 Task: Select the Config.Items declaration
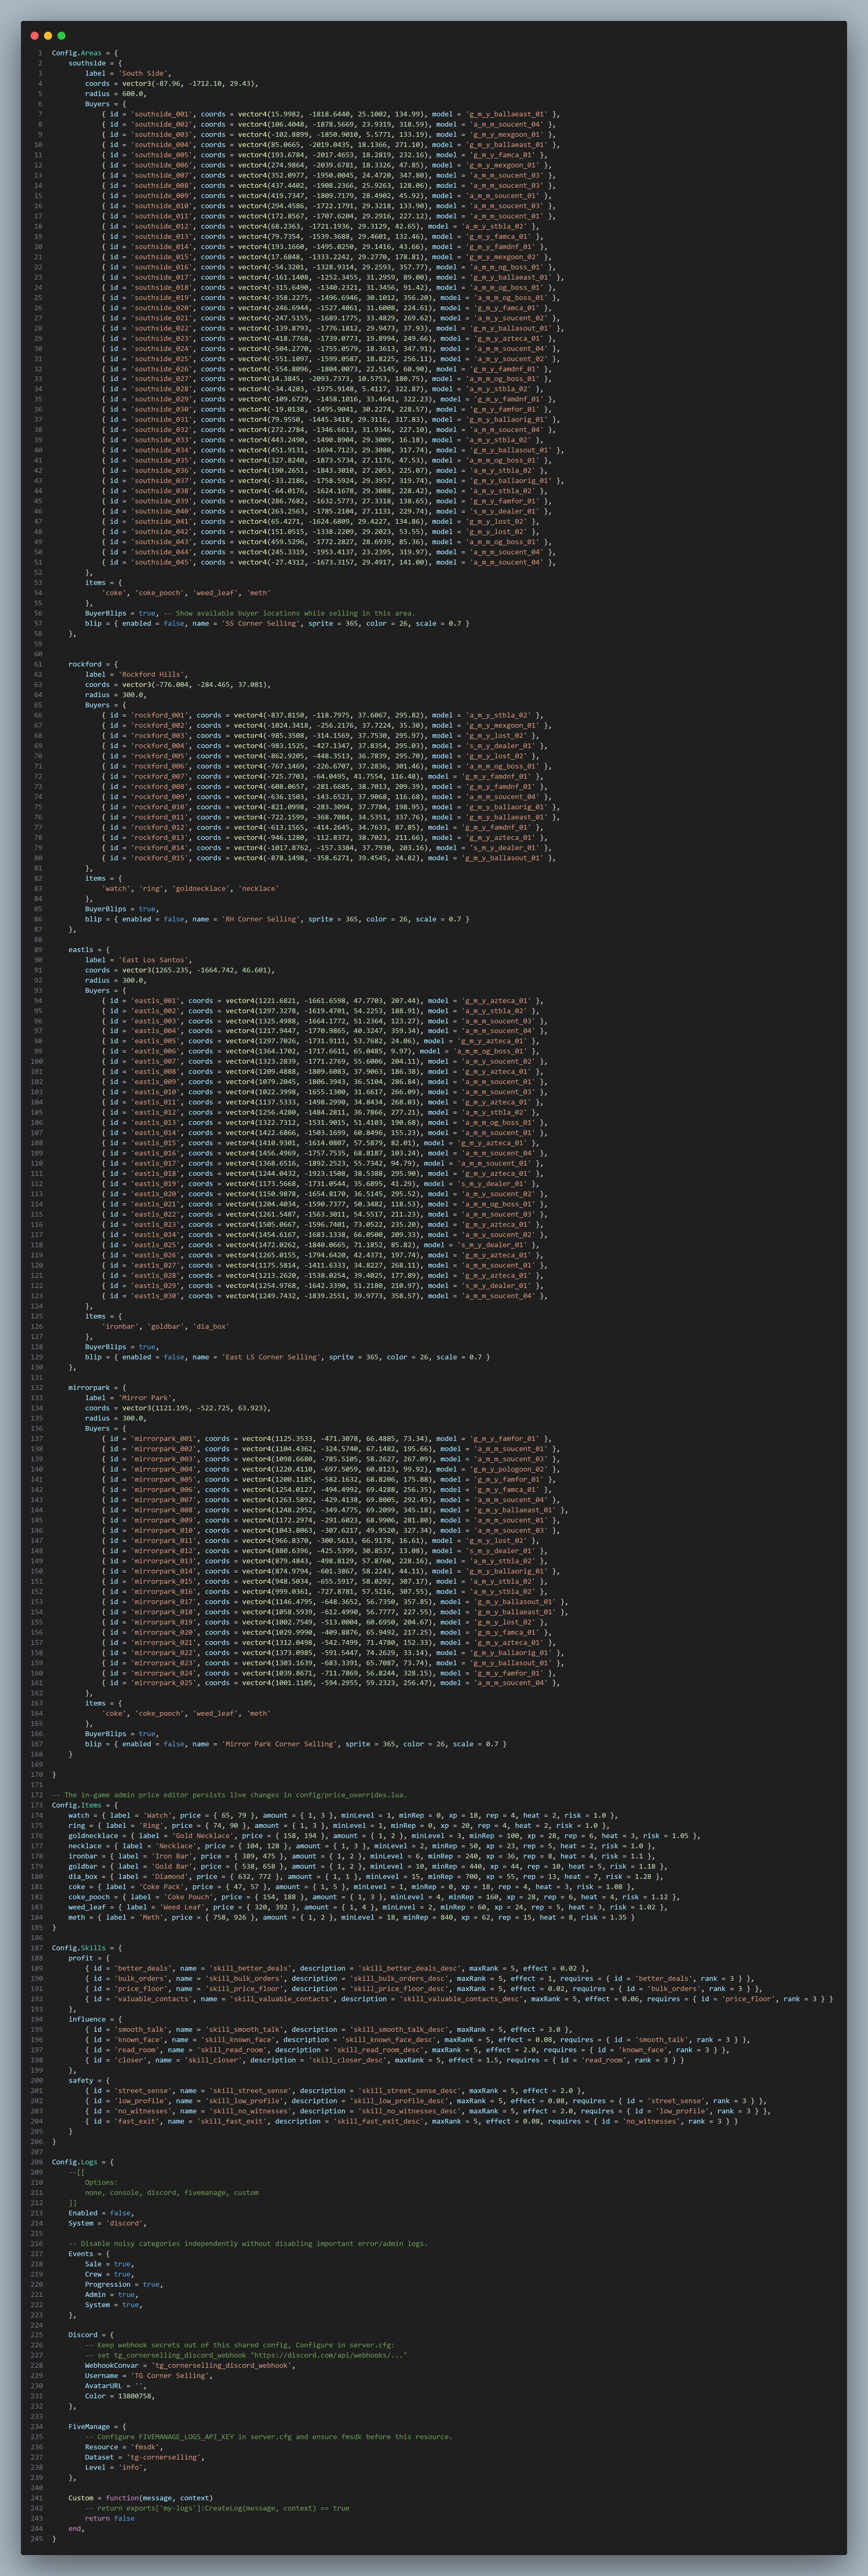(85, 1805)
